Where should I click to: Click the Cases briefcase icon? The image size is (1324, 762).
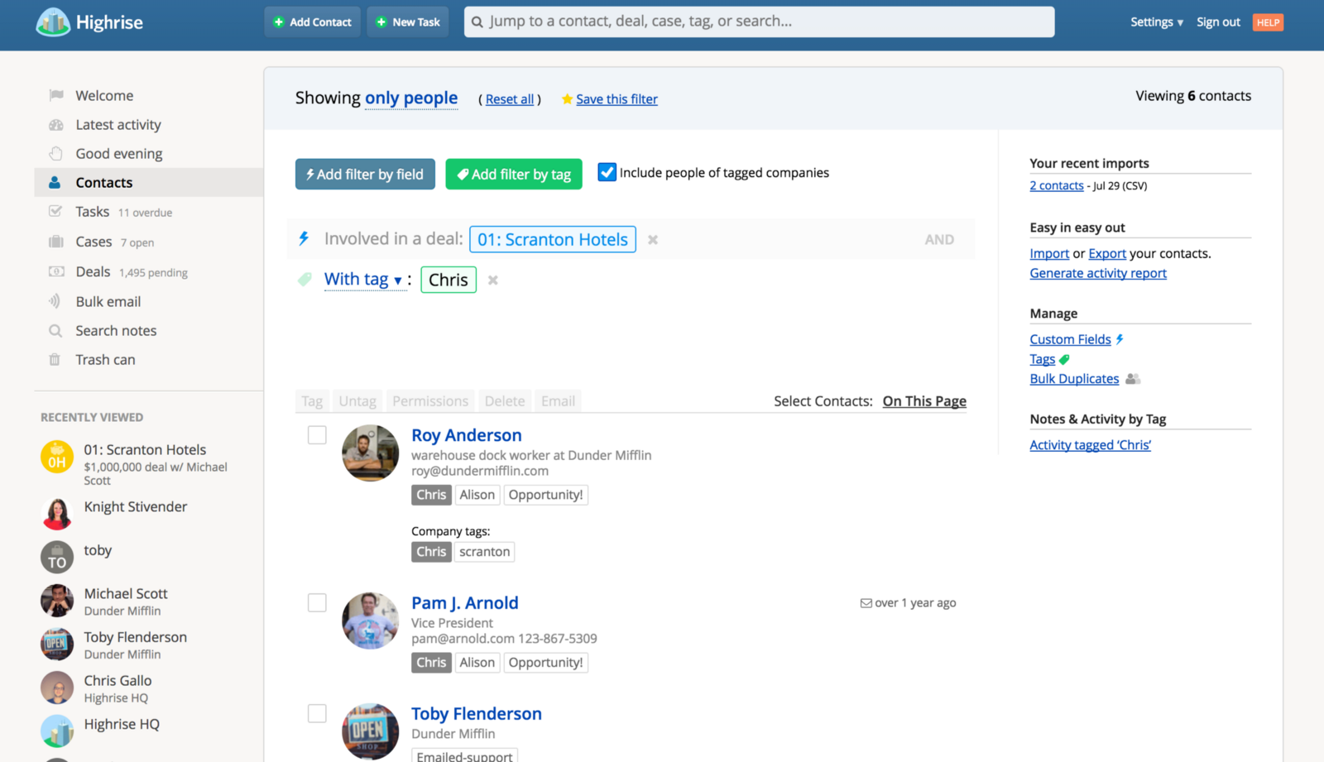56,242
